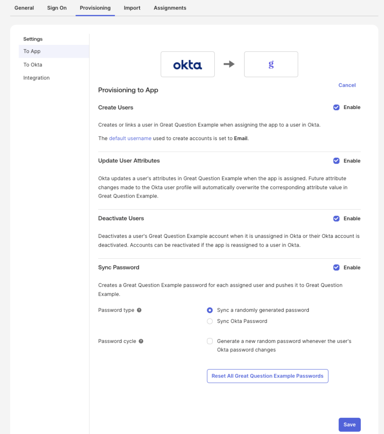This screenshot has height=434, width=384.
Task: Go to the Import tab
Action: (132, 8)
